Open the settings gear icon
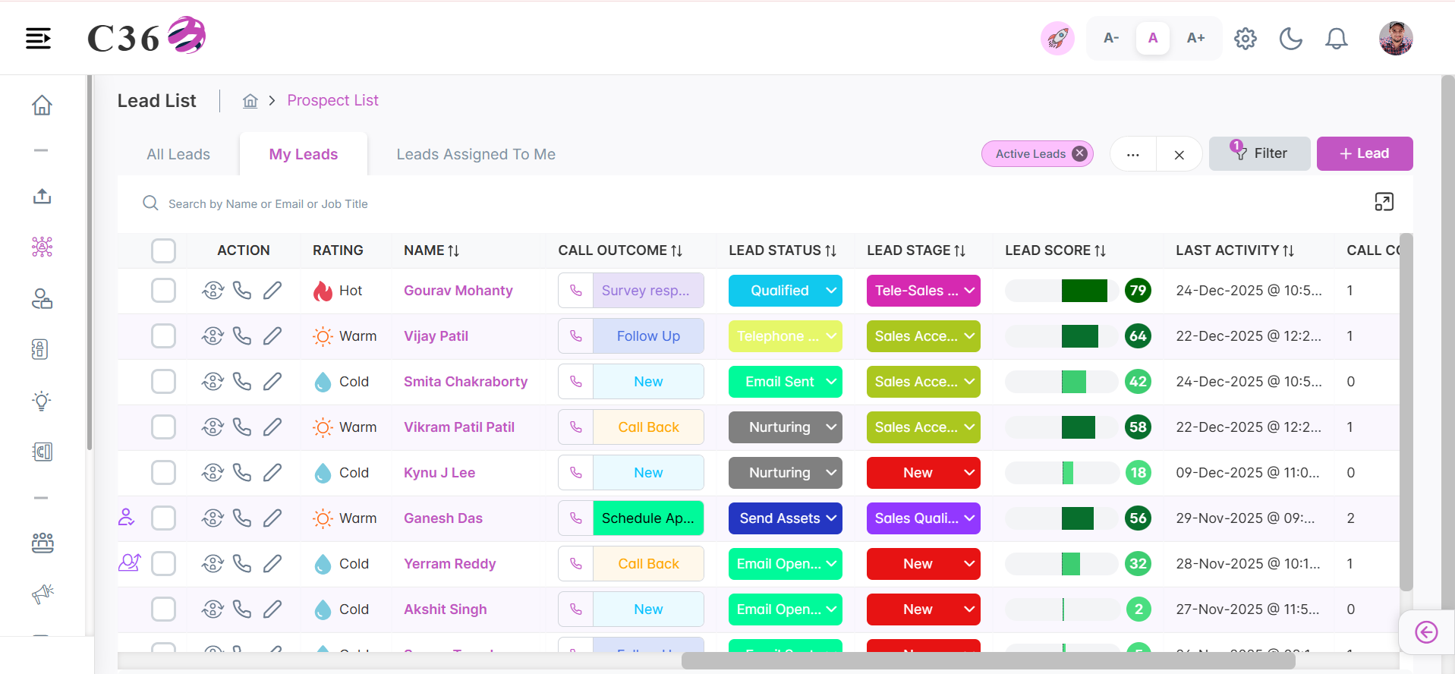Screen dimensions: 1455x674 click(x=1245, y=38)
